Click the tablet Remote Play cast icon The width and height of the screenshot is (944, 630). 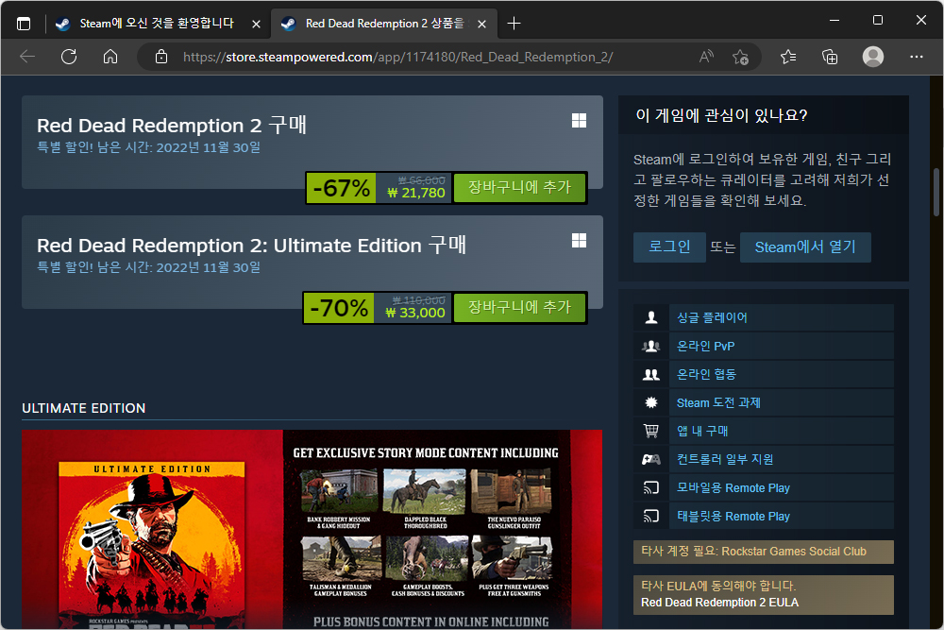click(x=650, y=516)
